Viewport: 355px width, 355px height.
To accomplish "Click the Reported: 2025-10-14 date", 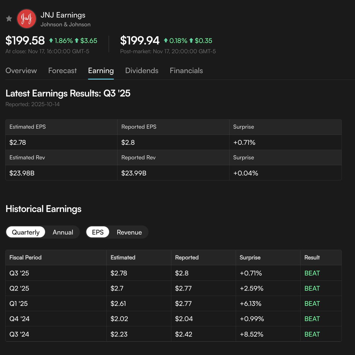I will click(33, 104).
